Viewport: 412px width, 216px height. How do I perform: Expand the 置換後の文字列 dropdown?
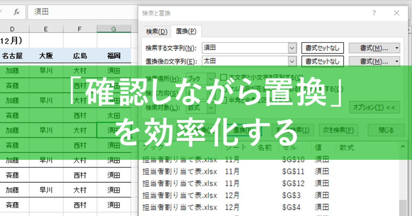[x=292, y=61]
